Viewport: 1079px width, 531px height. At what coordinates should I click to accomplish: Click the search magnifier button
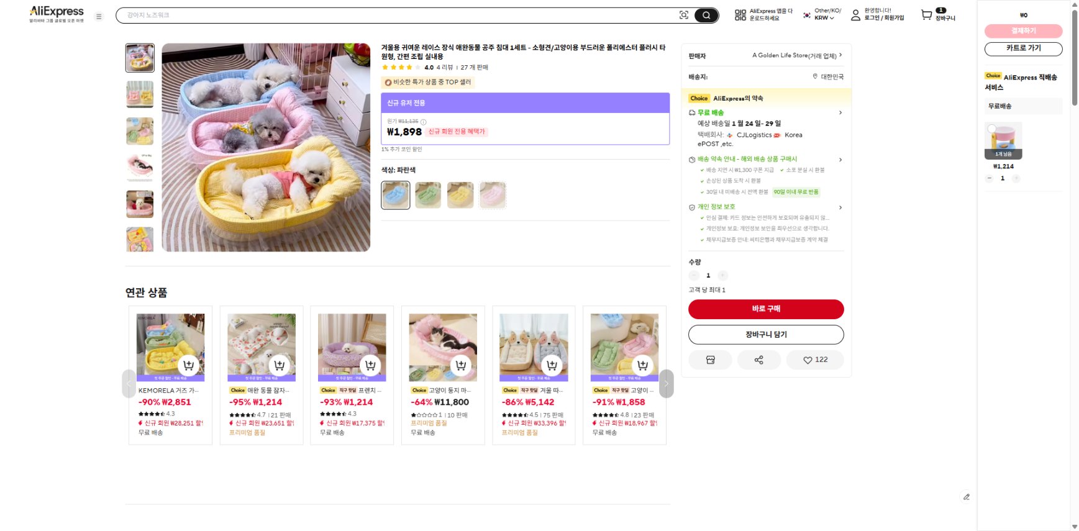(706, 16)
